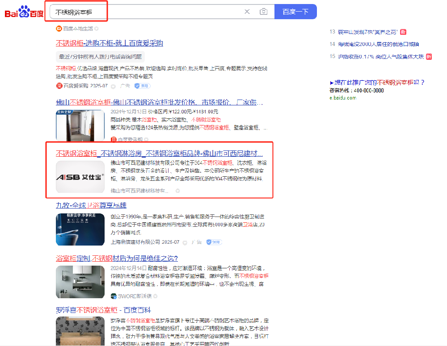Open the result 不锈钢柜-选购不柜-就上百度爱采购
This screenshot has height=346, width=447.
110,43
